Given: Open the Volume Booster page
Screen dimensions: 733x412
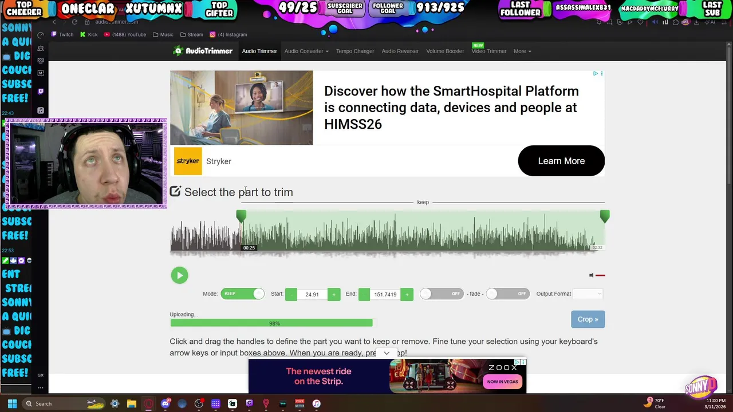Looking at the screenshot, I should (445, 51).
